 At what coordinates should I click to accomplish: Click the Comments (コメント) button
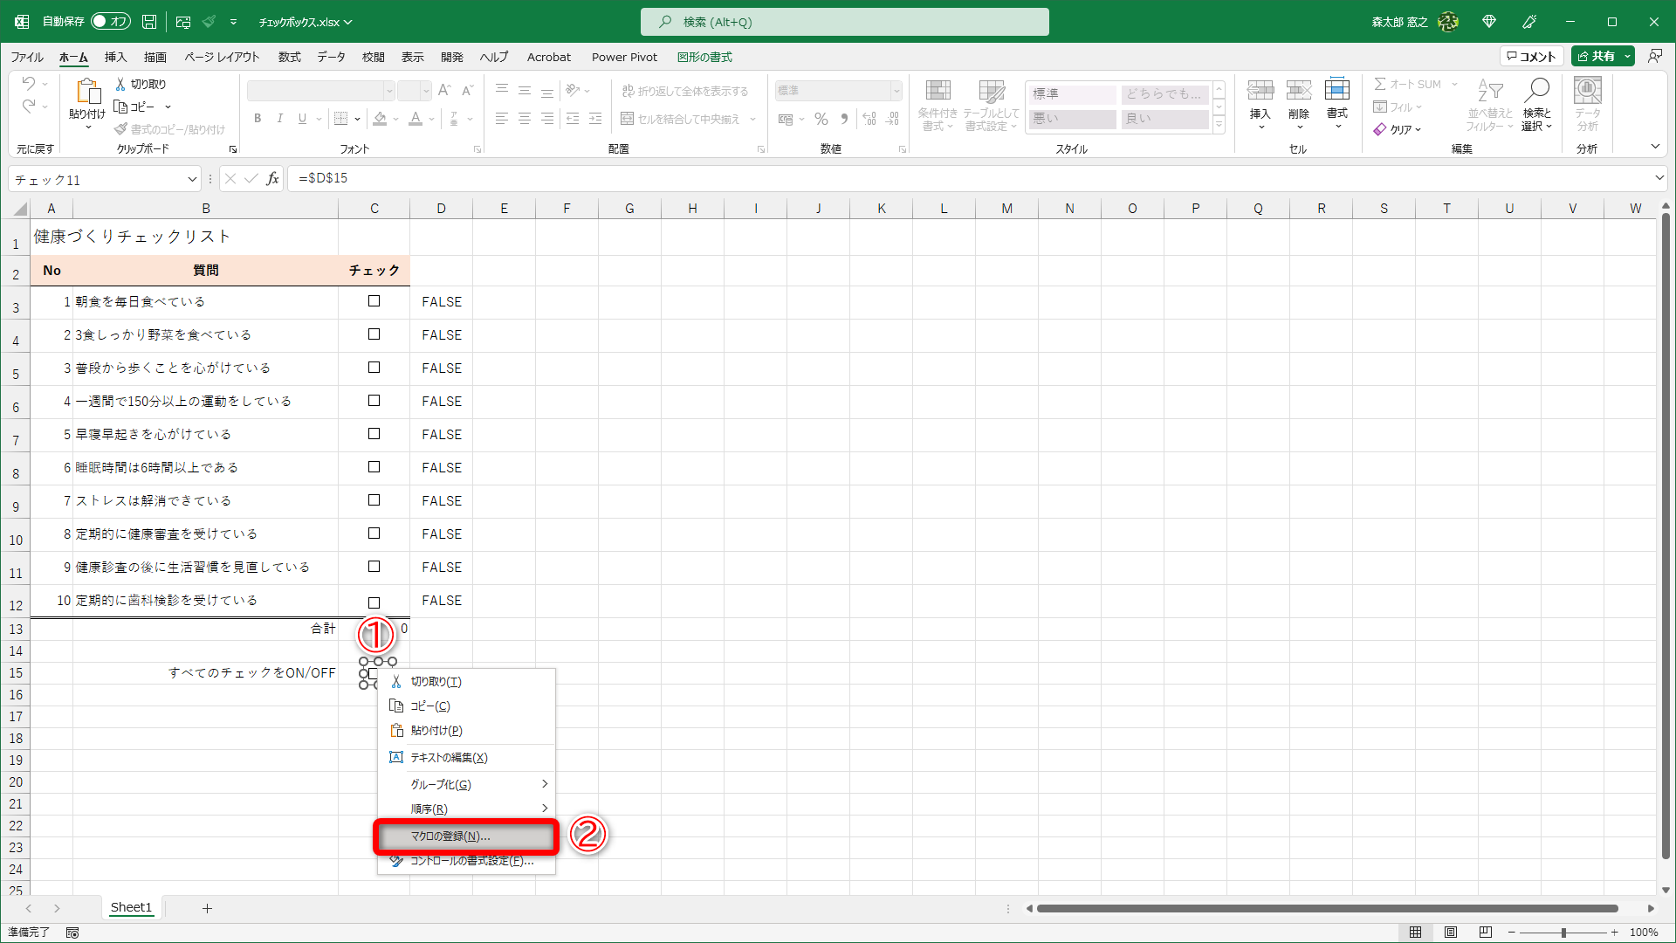(1531, 56)
